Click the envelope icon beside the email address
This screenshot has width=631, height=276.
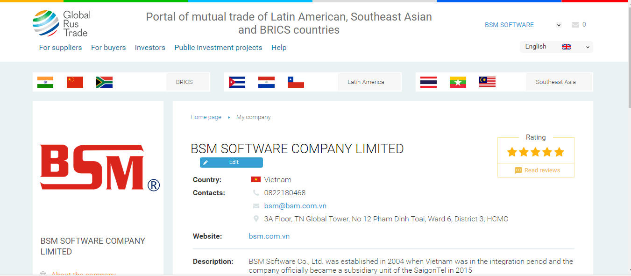pos(256,206)
